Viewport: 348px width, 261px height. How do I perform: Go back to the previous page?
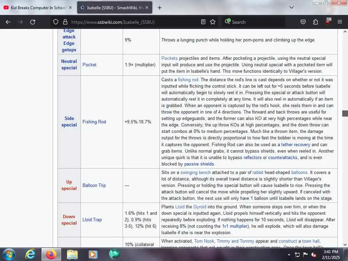[x=8, y=22]
